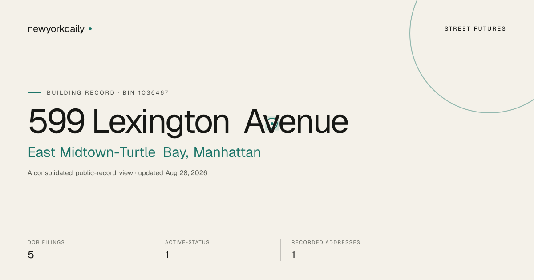
Task: Click the horizontal divider above stats
Action: pos(267,231)
